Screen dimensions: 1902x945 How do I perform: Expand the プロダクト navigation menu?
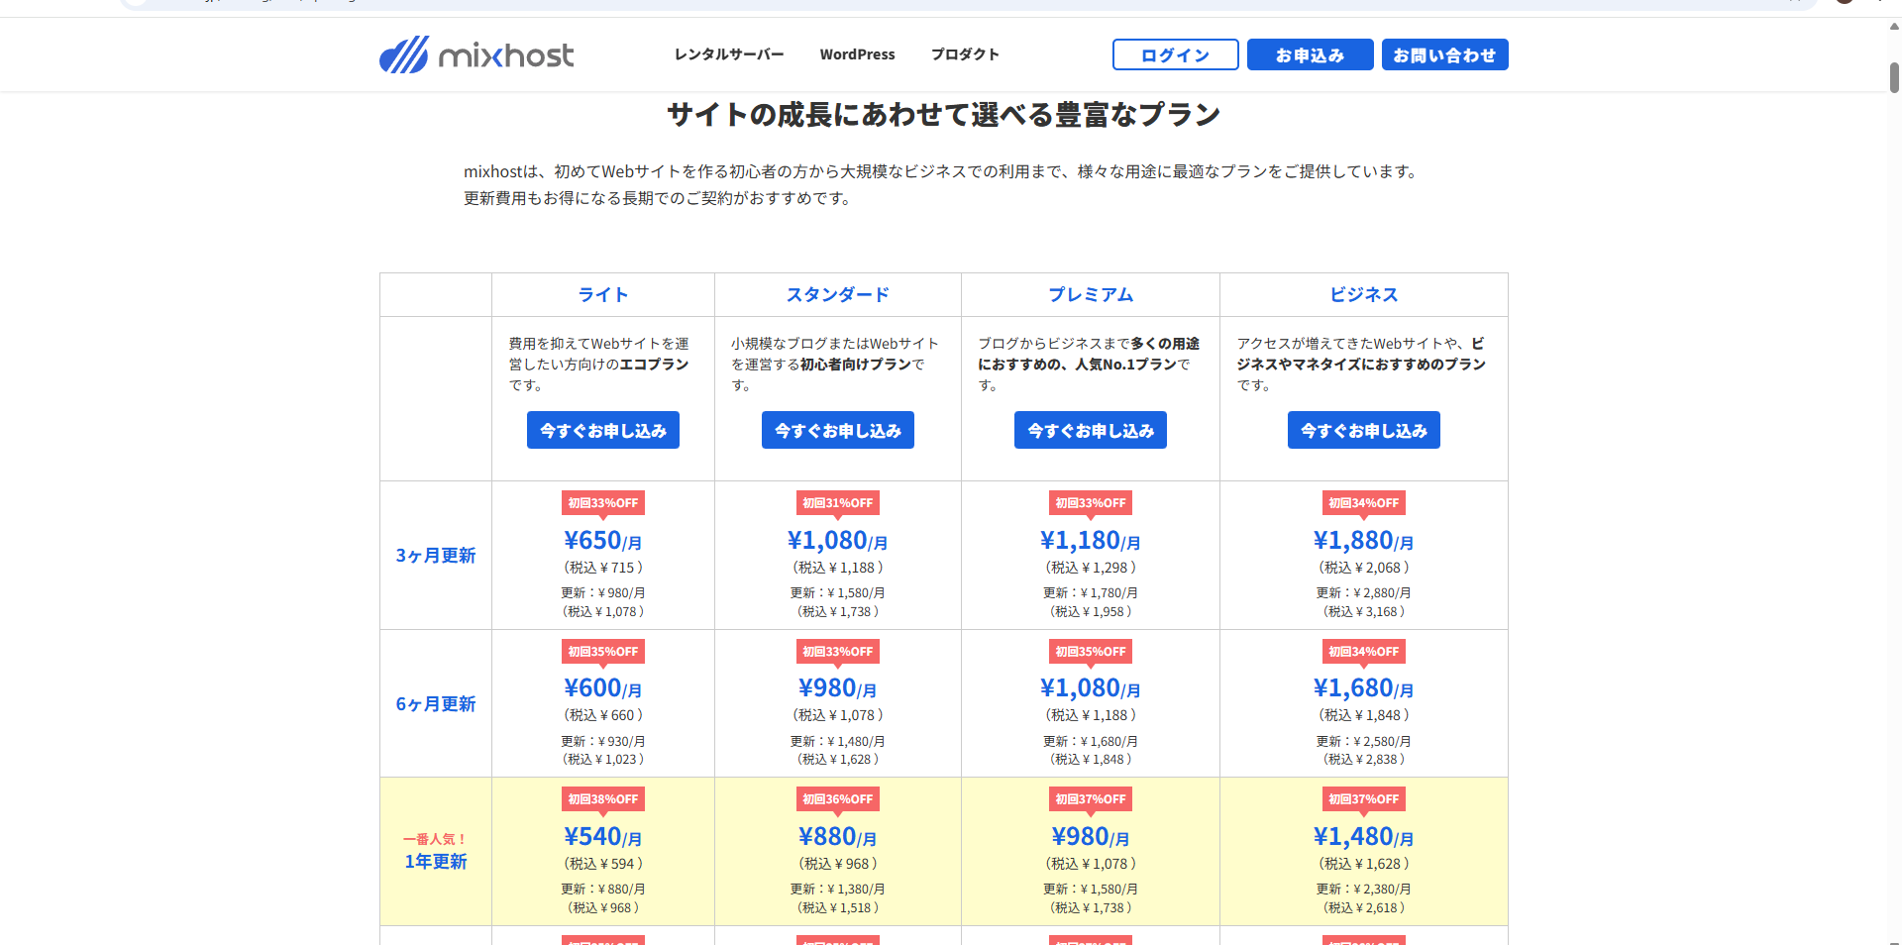point(964,54)
